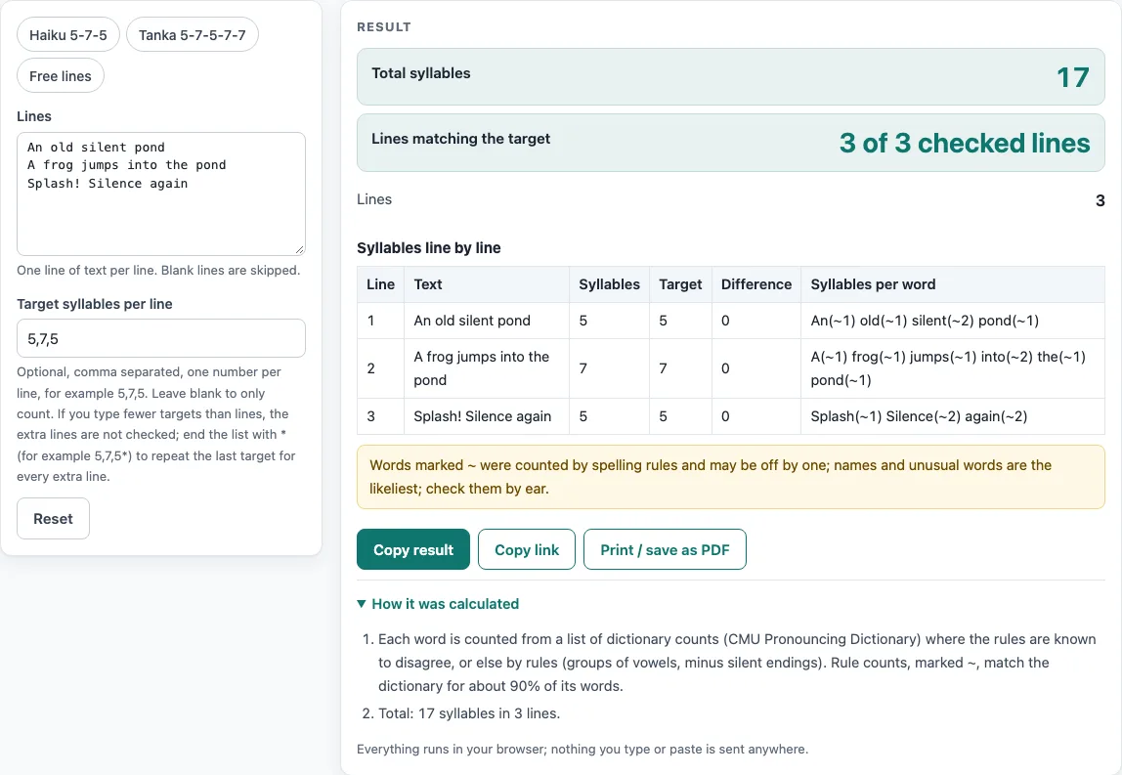Click the 'An old silent pond' table cell

point(487,321)
